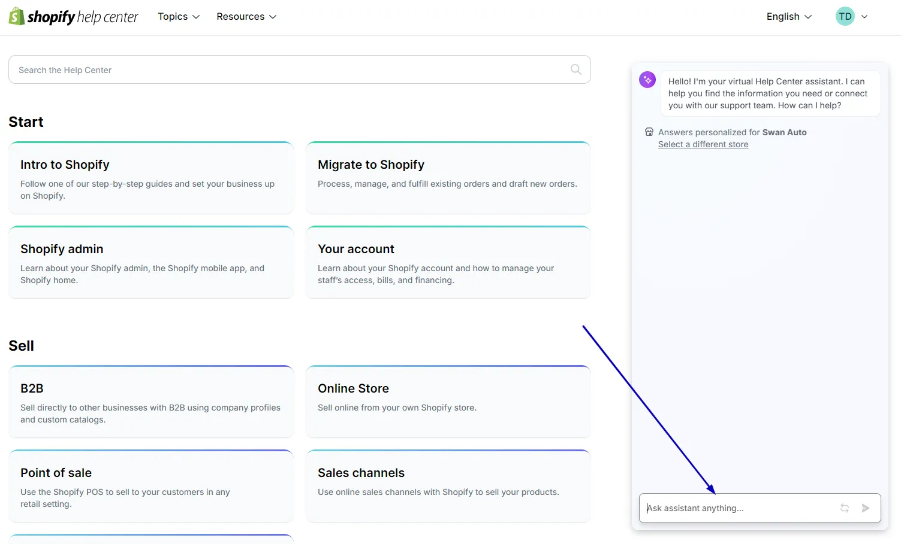Click the Sell section heading
Image resolution: width=901 pixels, height=544 pixels.
(x=21, y=346)
